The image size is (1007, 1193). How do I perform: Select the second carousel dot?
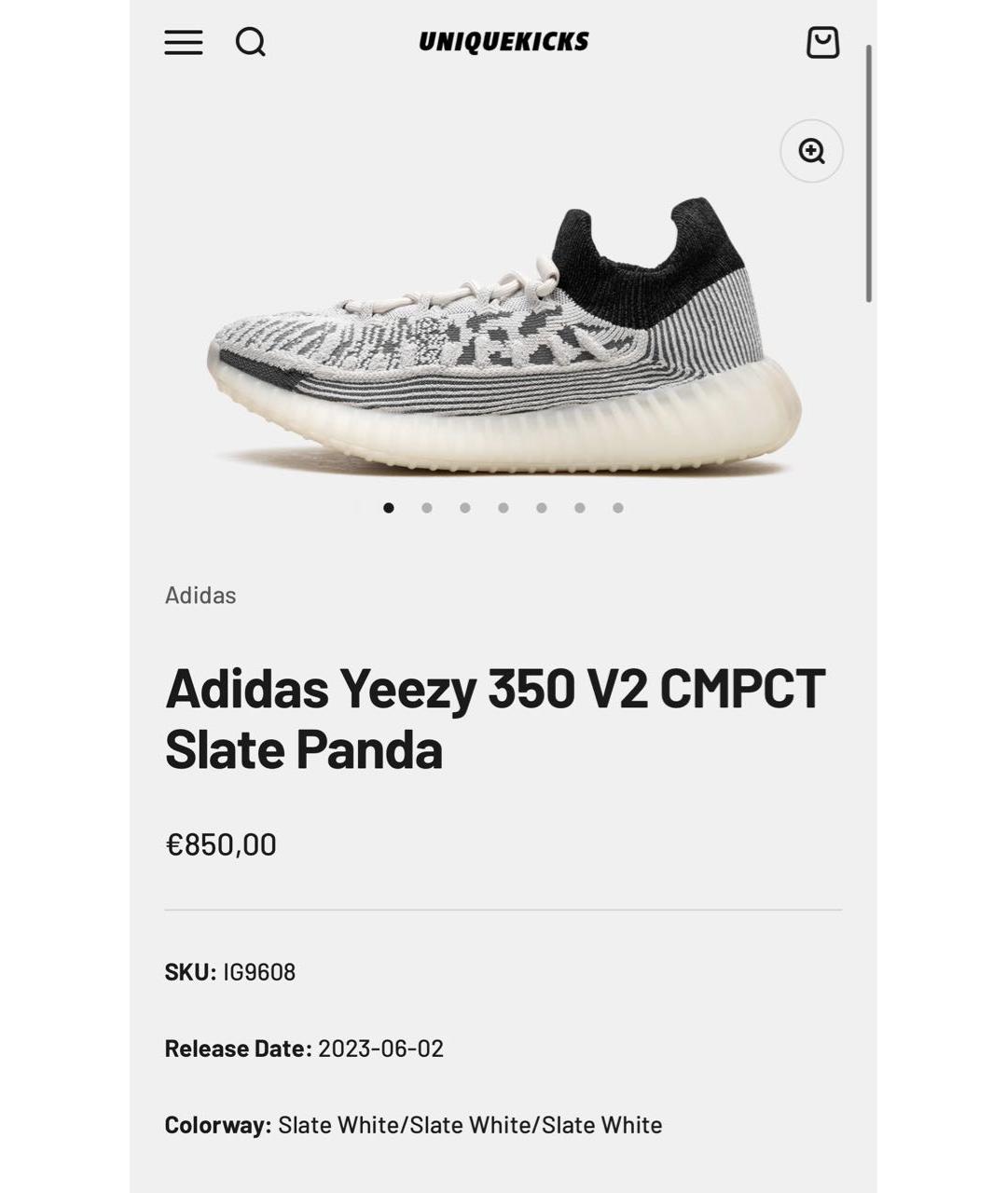[x=427, y=508]
